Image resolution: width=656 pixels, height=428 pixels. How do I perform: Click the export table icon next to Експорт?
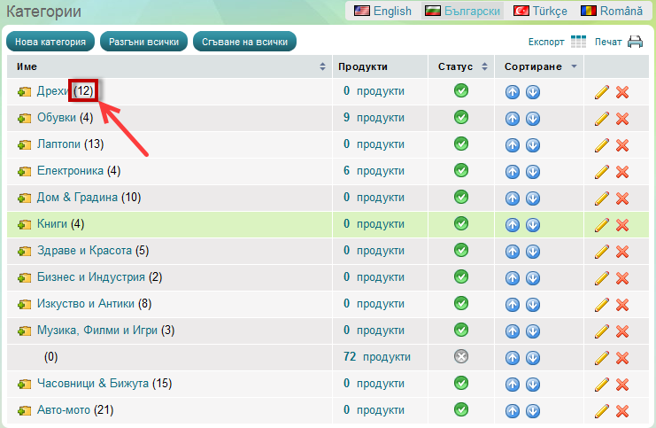pos(579,42)
